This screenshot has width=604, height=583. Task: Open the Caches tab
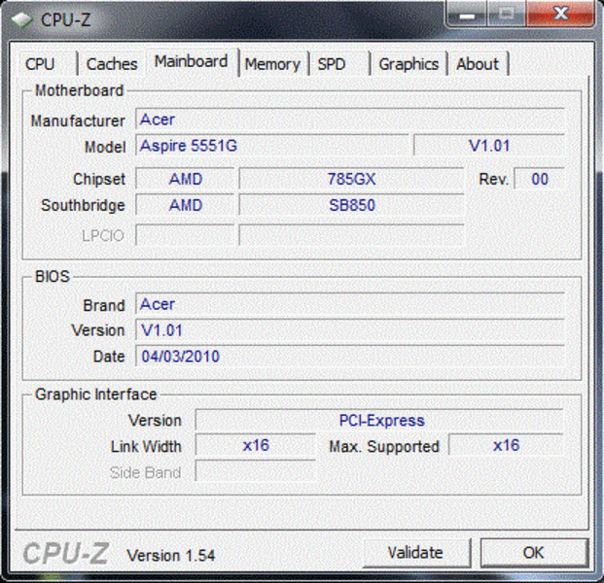(x=112, y=64)
